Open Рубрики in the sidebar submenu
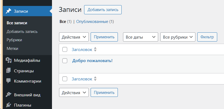The width and height of the screenshot is (224, 109). coord(14,40)
